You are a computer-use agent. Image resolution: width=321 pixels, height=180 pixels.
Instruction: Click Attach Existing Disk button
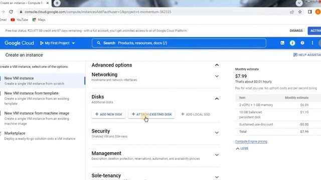[x=151, y=114]
